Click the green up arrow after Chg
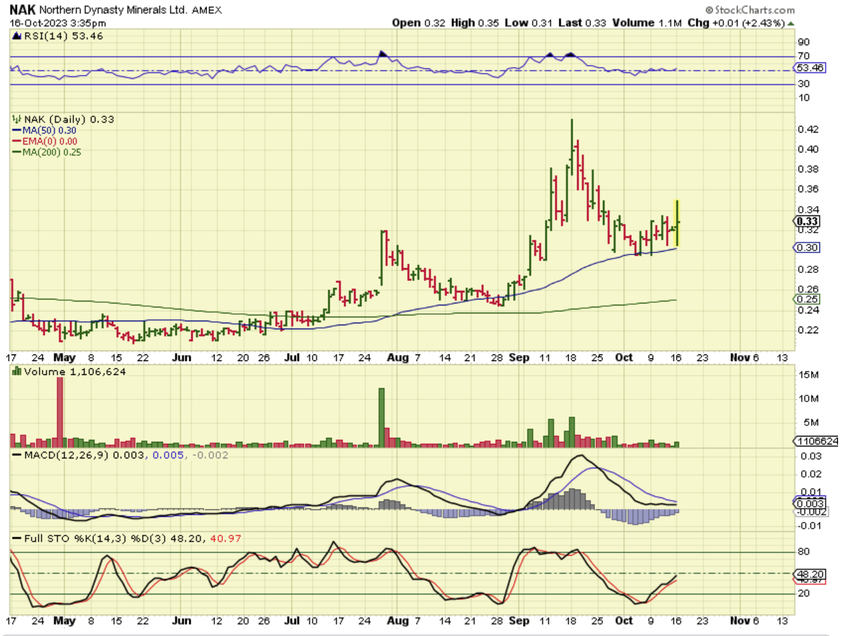Viewport: 842px width, 636px height. coord(790,23)
